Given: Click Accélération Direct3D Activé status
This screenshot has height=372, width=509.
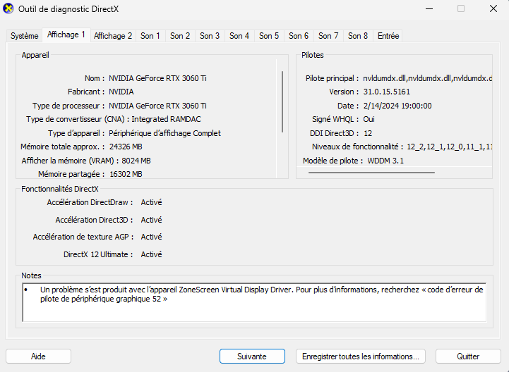Looking at the screenshot, I should (151, 220).
